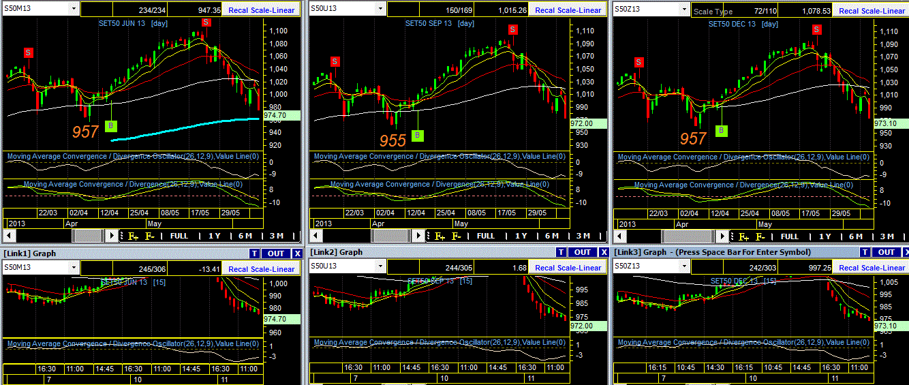Open the S50M13 symbol dropdown in Link1 Graph

(x=73, y=268)
